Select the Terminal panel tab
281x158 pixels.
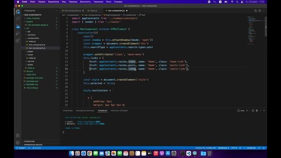click(102, 111)
